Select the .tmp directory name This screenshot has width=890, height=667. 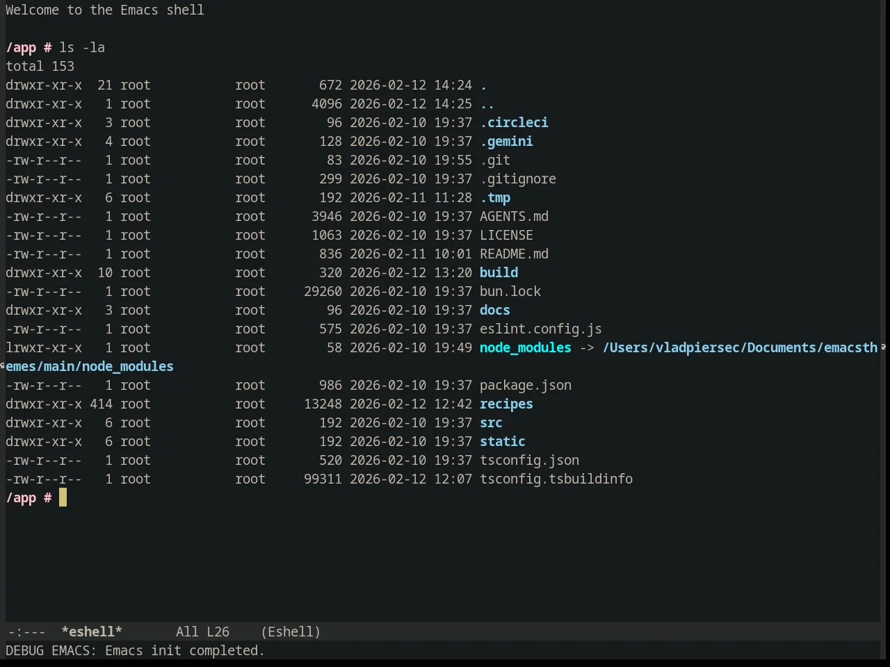tap(495, 198)
